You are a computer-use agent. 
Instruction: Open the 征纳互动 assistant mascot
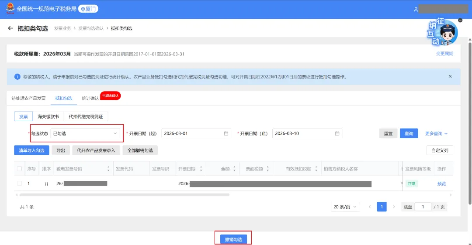tap(443, 32)
